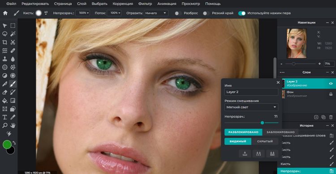Select the Dodge/Burn half-circle tool
Image resolution: width=336 pixels, height=174 pixels.
click(x=5, y=76)
